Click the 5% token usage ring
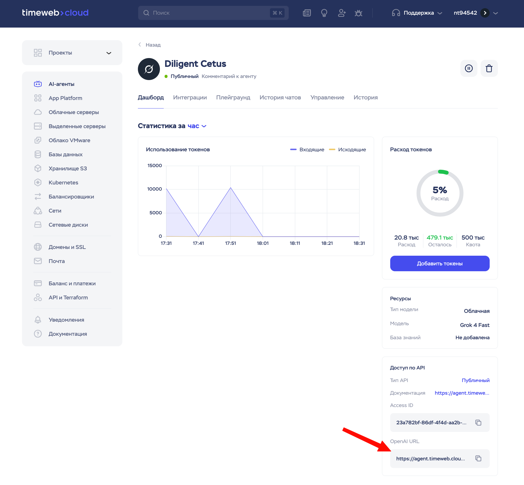The image size is (524, 485). click(440, 193)
